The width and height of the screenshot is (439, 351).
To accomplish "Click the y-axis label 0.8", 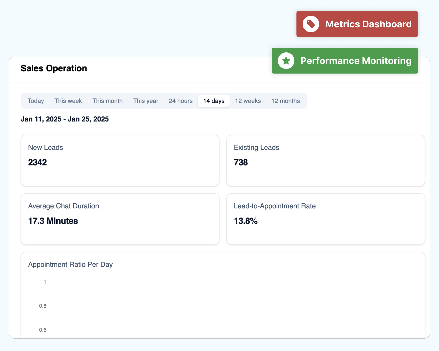I will tap(43, 306).
